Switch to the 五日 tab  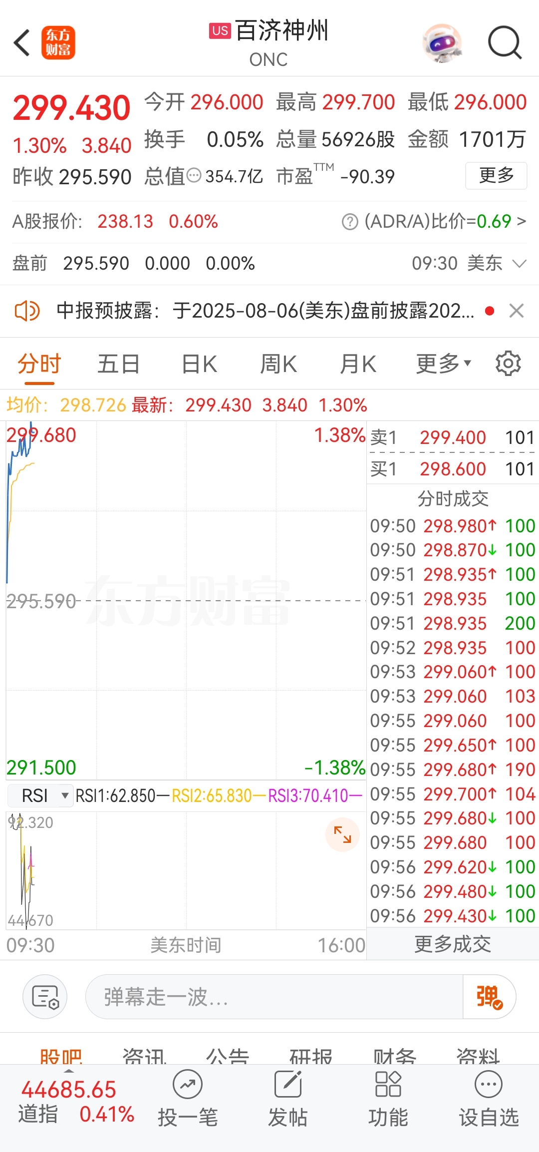[119, 364]
